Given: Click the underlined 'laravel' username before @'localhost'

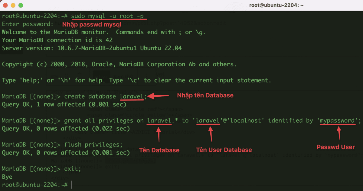Looking at the screenshot, I should [x=208, y=121].
